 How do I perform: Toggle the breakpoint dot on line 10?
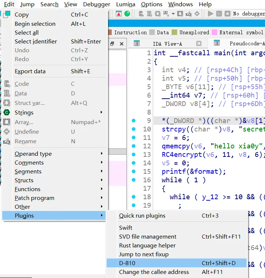pyautogui.click(x=134, y=129)
